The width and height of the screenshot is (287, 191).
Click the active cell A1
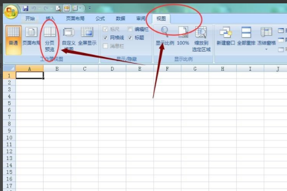coord(30,75)
